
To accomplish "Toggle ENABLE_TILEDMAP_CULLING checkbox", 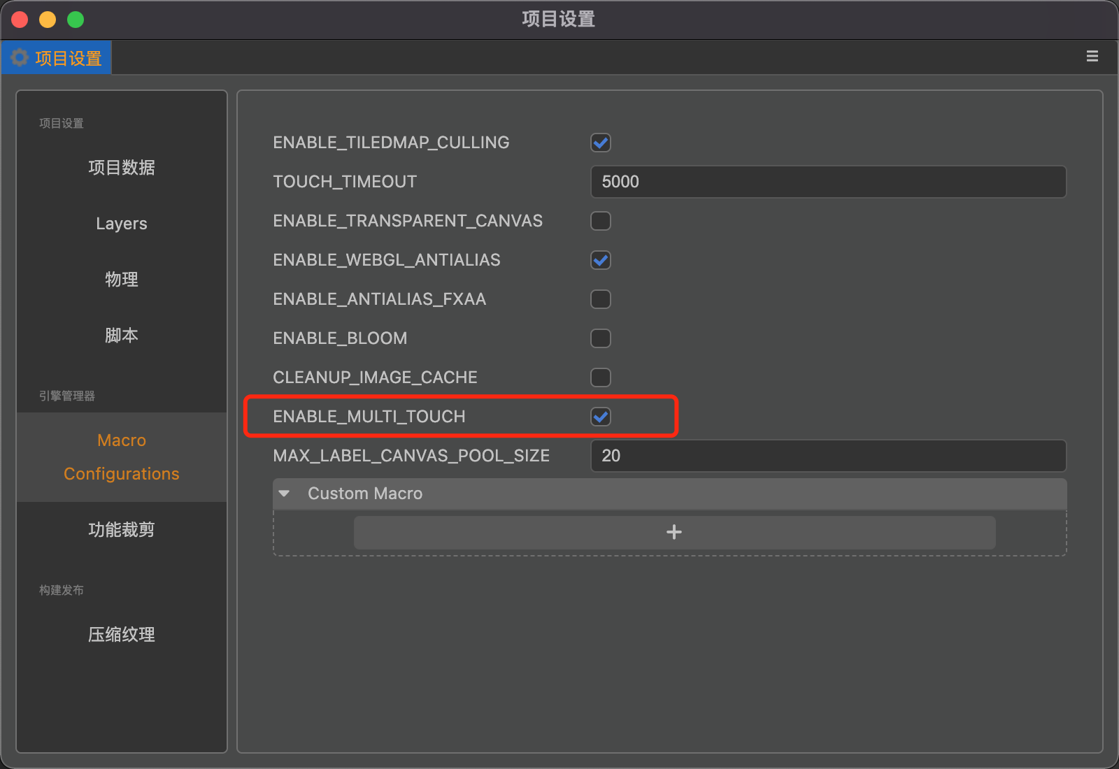I will pos(601,143).
